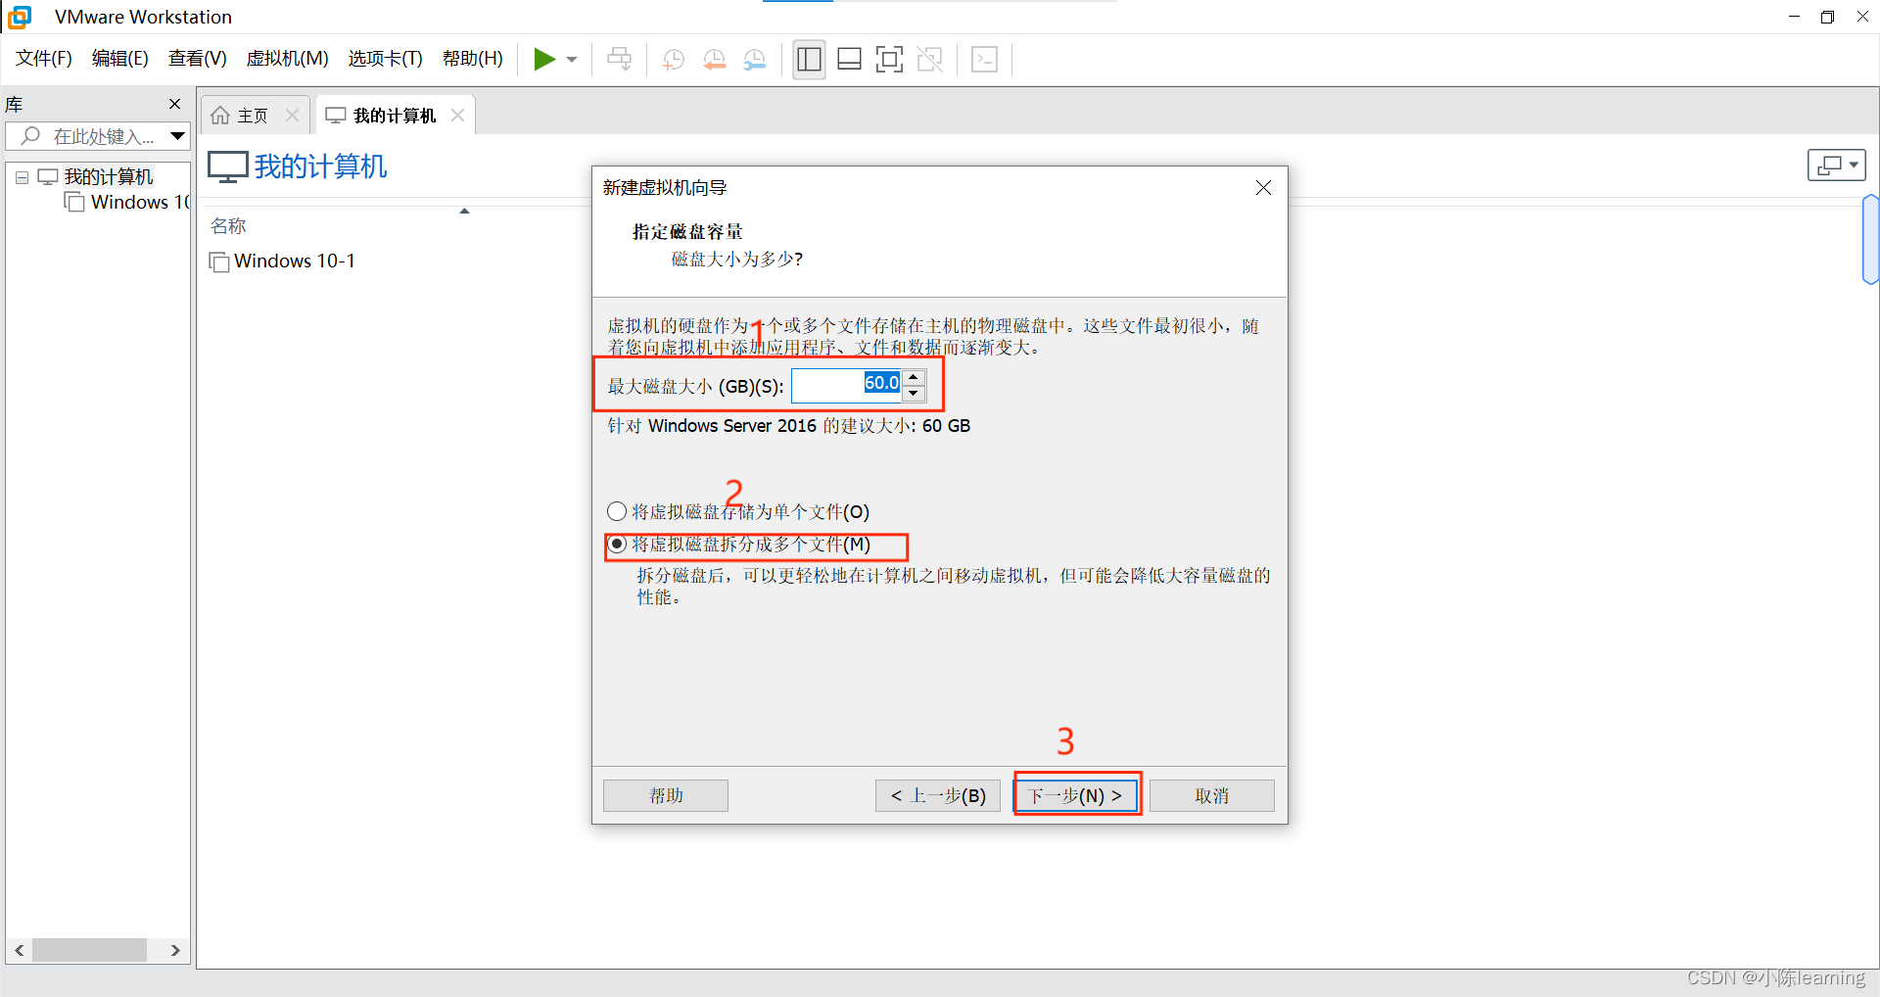Image resolution: width=1880 pixels, height=997 pixels.
Task: Switch to the 主页 tab
Action: pos(255,116)
